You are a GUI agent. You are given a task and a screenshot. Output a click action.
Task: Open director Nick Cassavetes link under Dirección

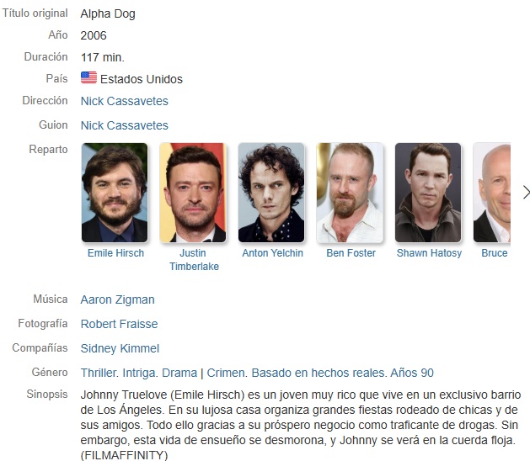coord(125,101)
